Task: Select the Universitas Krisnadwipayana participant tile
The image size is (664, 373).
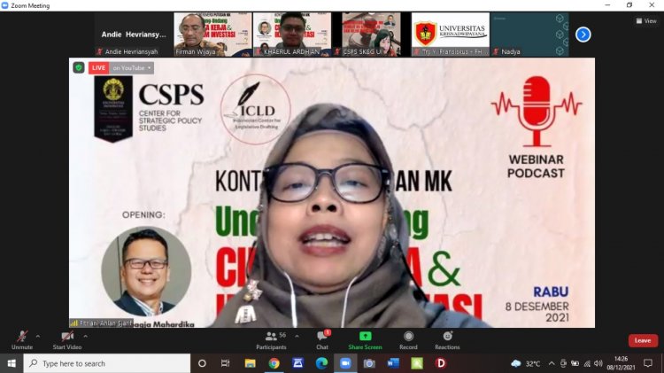Action: 451,35
